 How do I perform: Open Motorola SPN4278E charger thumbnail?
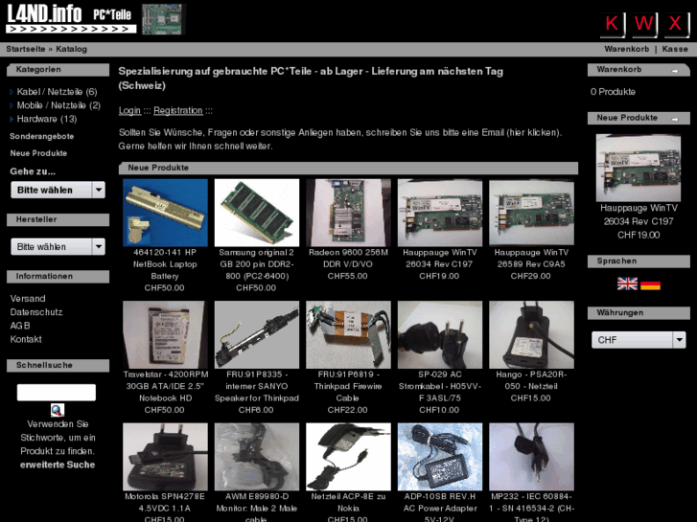click(x=165, y=457)
